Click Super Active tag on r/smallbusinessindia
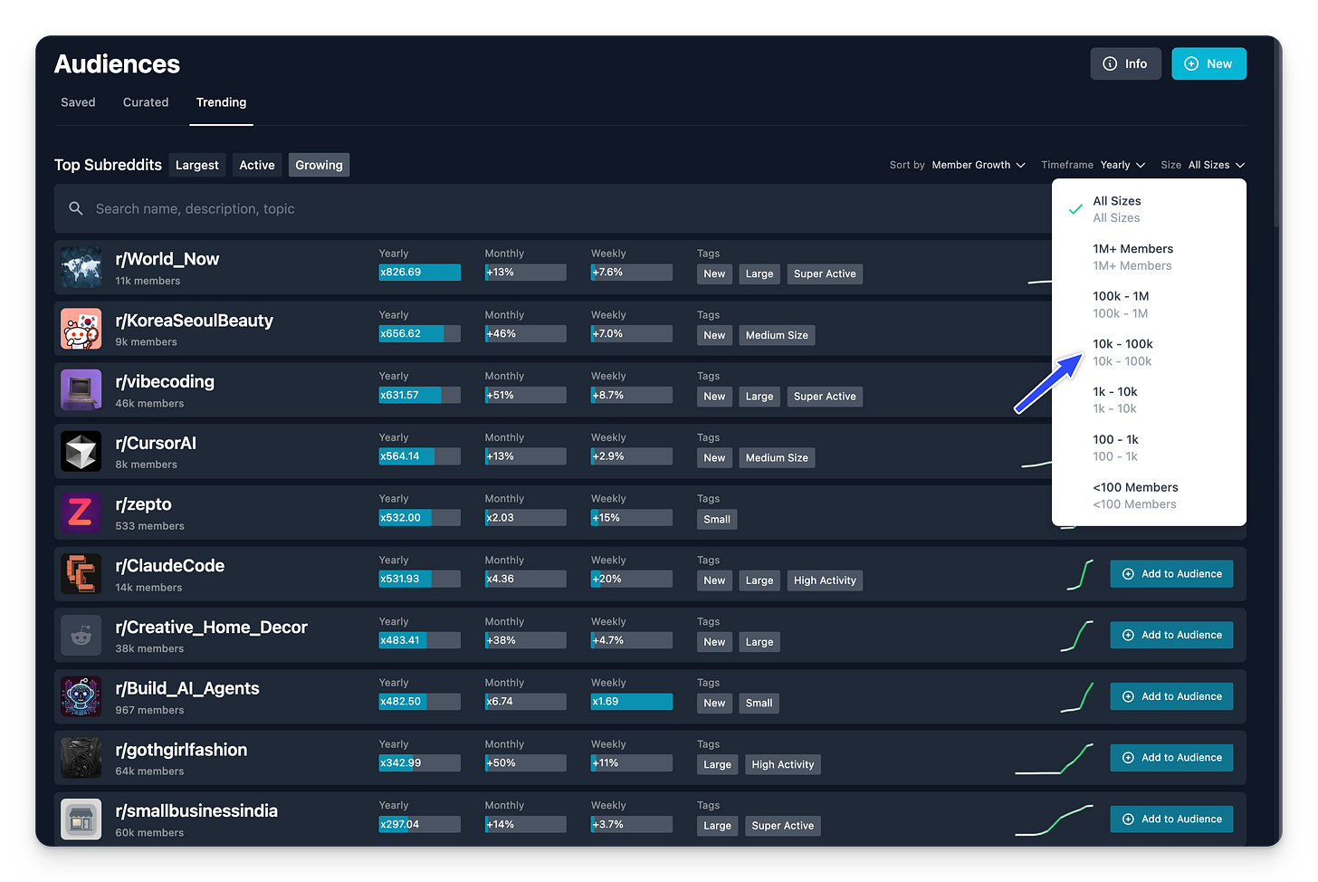 (x=783, y=826)
